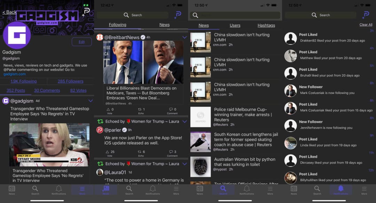Tap the BreitbartNews avatar icon

100,37
